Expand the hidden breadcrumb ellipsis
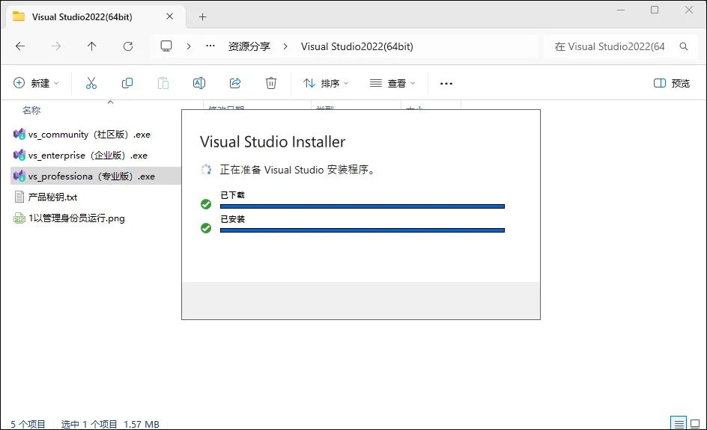 [210, 46]
